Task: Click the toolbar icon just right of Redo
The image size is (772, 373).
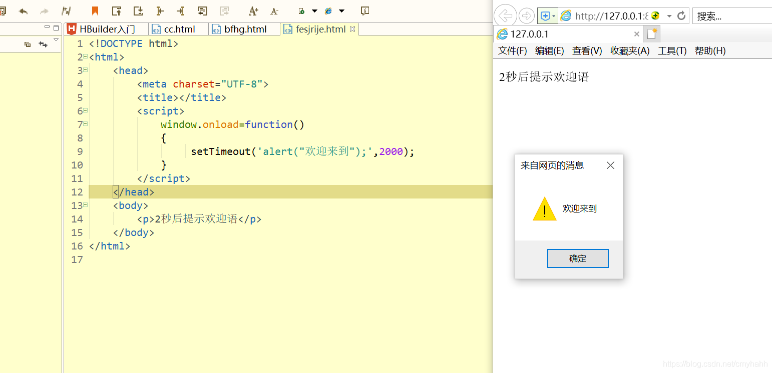Action: coord(66,11)
